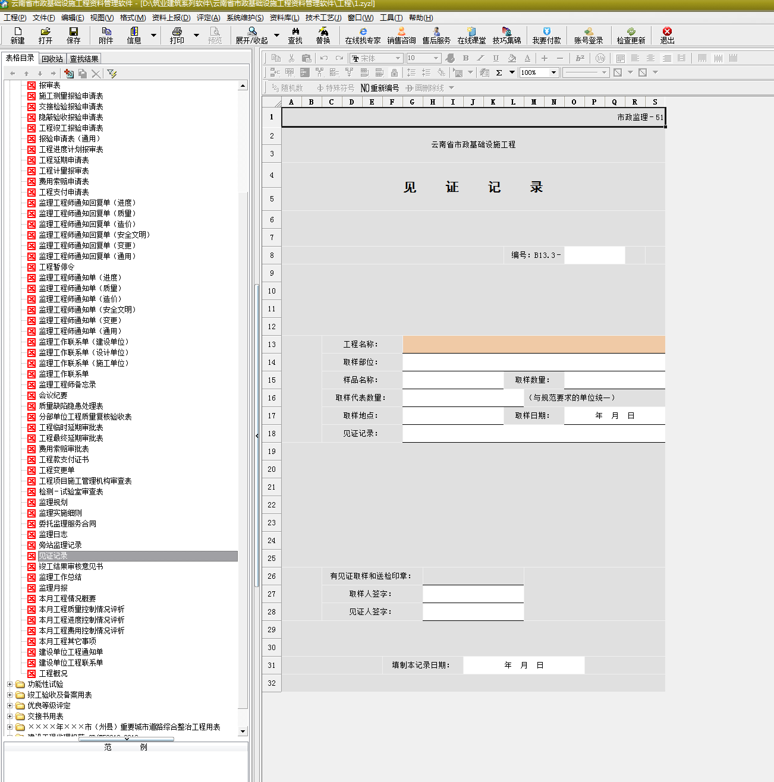Click 账号登录 account login icon
Screen dimensions: 774x782
tap(589, 35)
